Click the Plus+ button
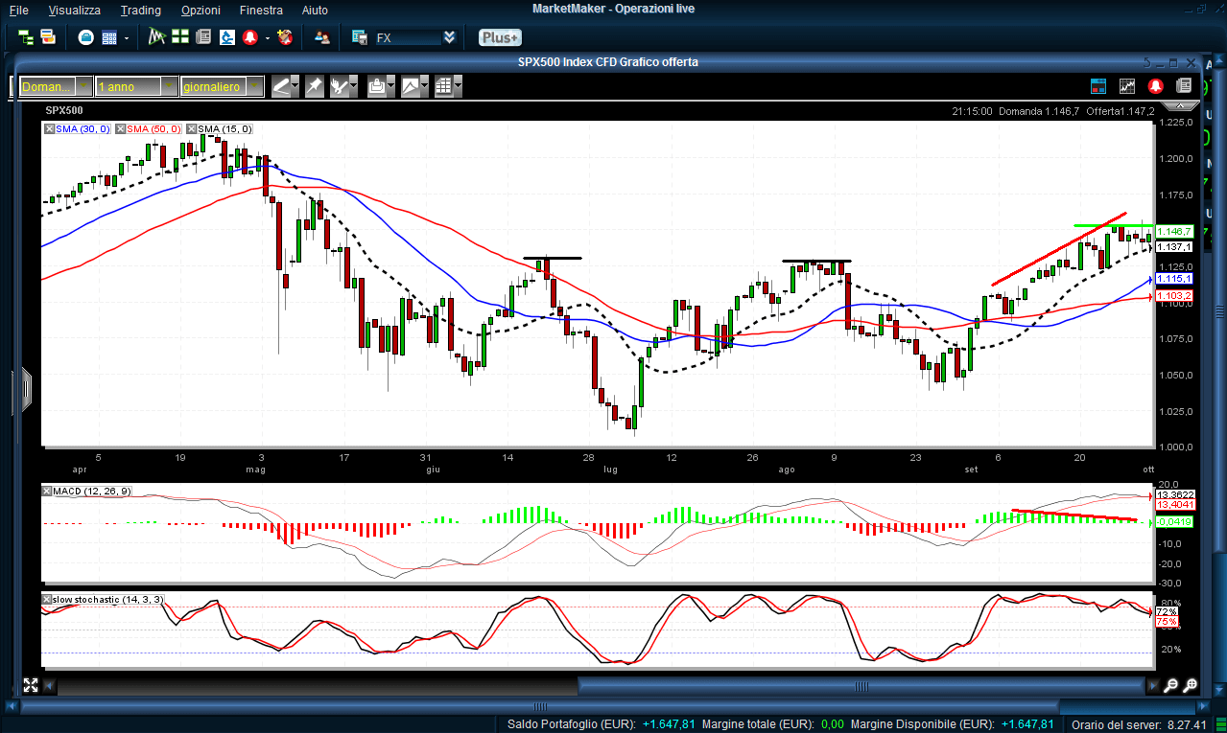 pyautogui.click(x=500, y=37)
